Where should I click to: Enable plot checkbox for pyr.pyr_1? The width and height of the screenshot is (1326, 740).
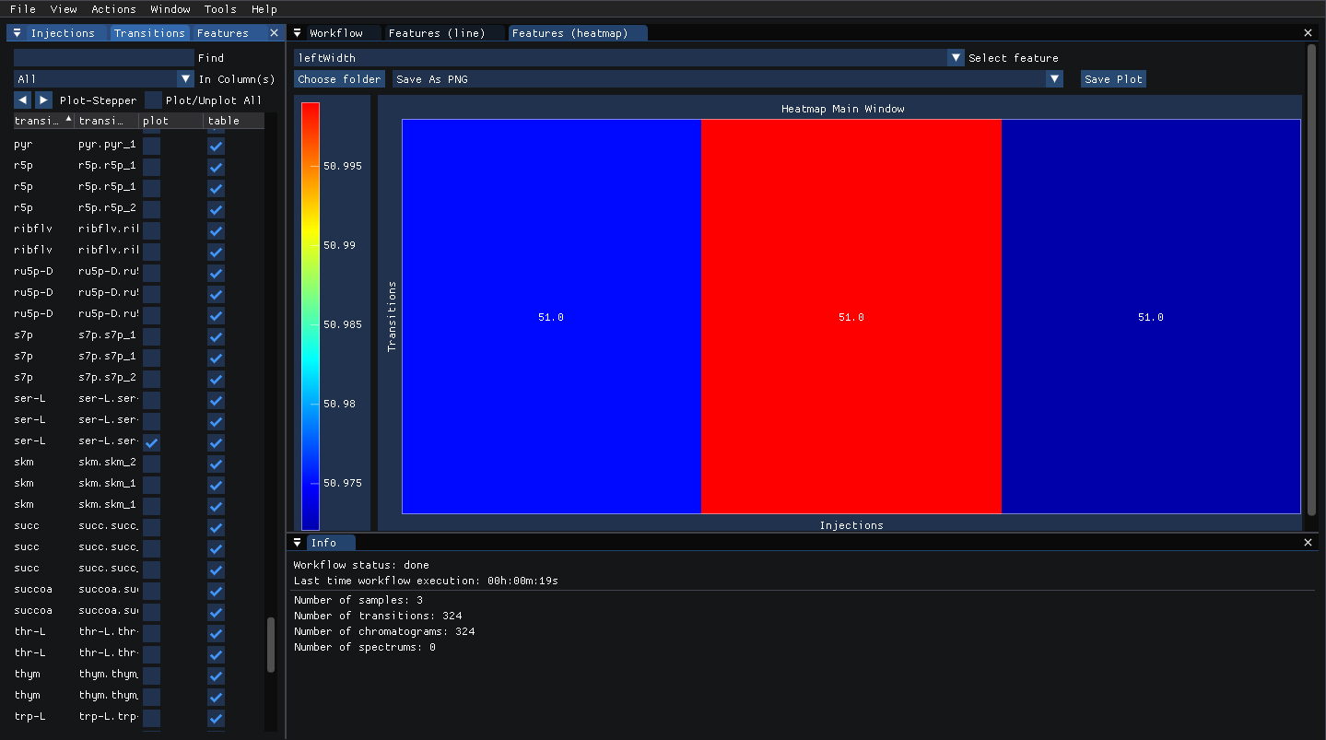151,146
